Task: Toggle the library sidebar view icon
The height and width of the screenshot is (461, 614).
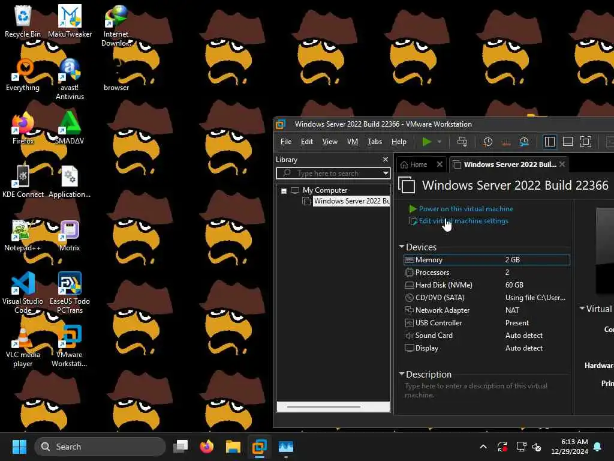Action: click(550, 142)
